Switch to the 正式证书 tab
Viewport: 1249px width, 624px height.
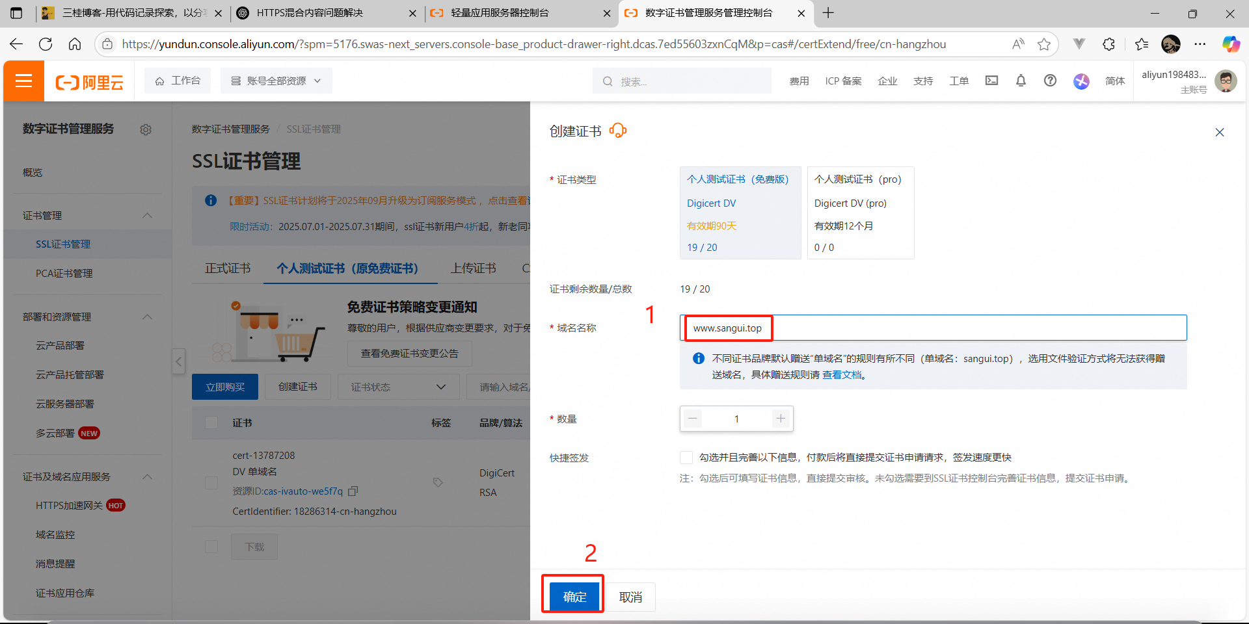(228, 268)
